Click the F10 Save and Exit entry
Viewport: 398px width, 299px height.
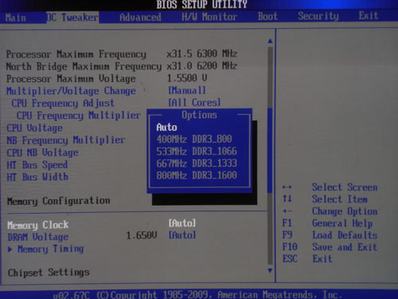[330, 247]
